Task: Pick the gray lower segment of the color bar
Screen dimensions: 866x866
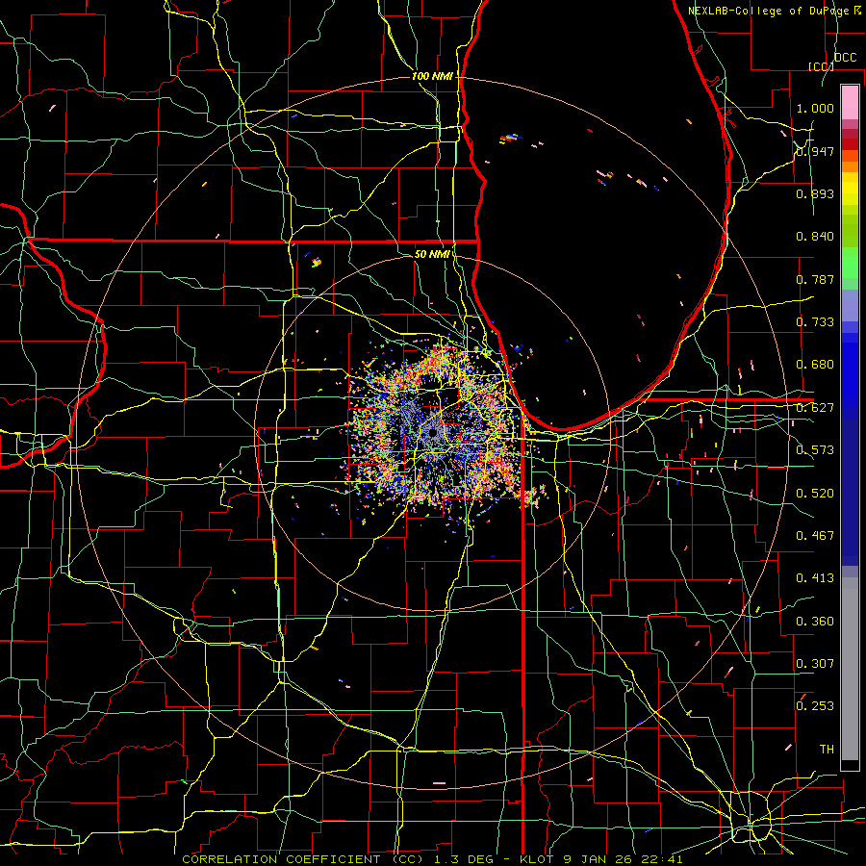Action: coord(850,669)
